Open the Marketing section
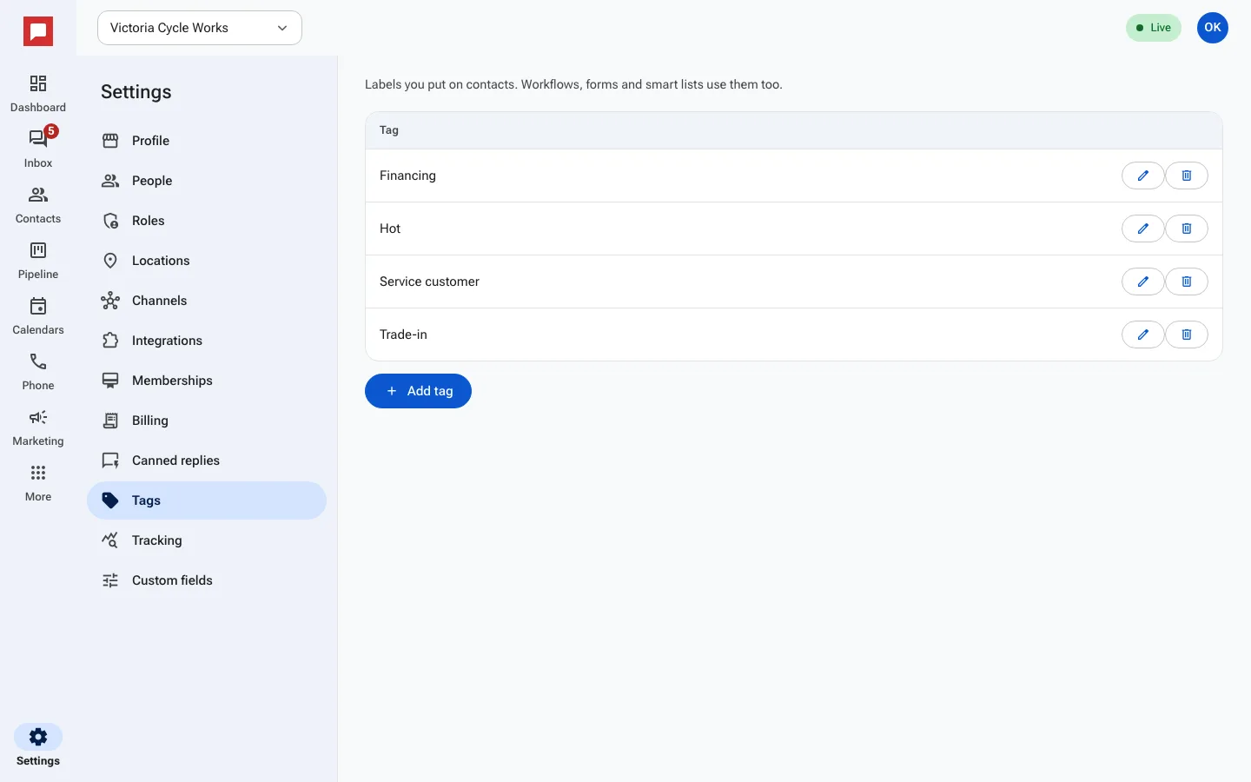Image resolution: width=1251 pixels, height=782 pixels. [38, 427]
